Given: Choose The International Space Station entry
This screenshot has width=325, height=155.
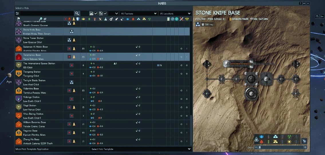Looking at the screenshot, I should click(x=40, y=65).
